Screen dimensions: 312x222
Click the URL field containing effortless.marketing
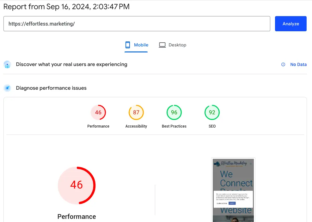pos(137,24)
